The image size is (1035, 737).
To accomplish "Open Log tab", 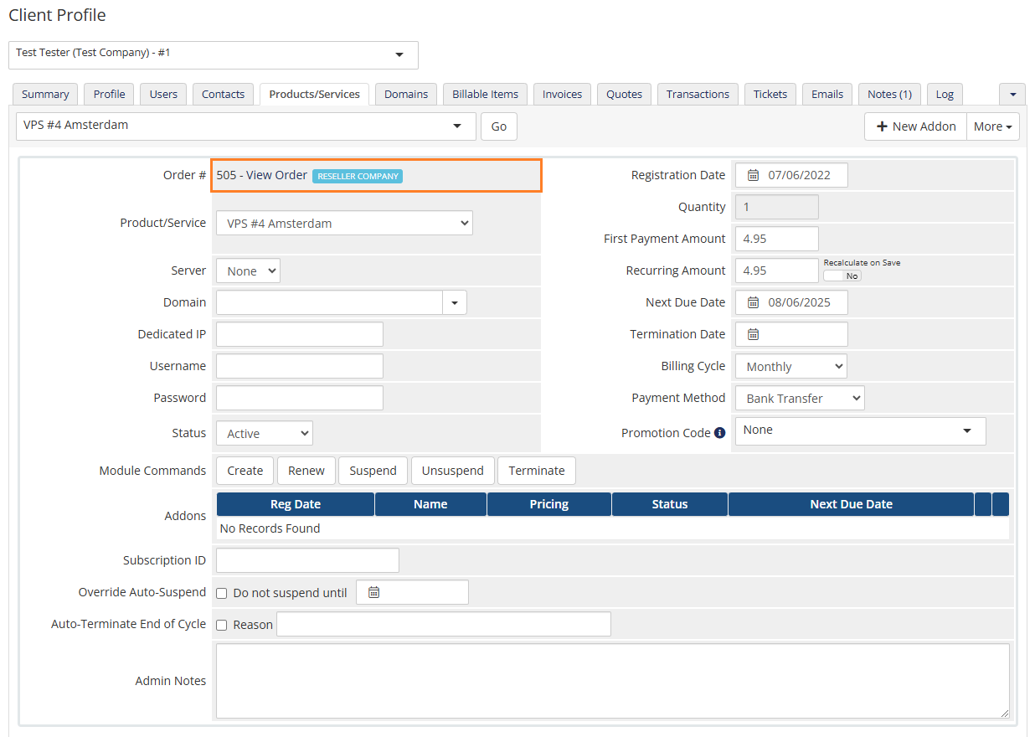I will pyautogui.click(x=945, y=94).
